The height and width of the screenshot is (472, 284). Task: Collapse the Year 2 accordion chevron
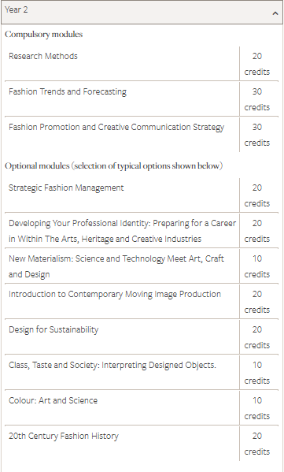[x=275, y=13]
